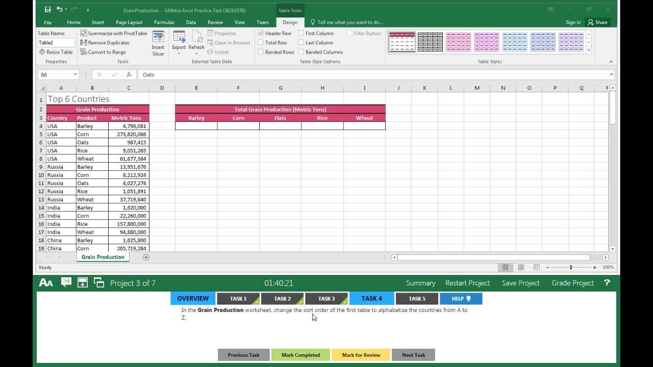Click the Share person icon
653x367 pixels.
click(x=590, y=22)
